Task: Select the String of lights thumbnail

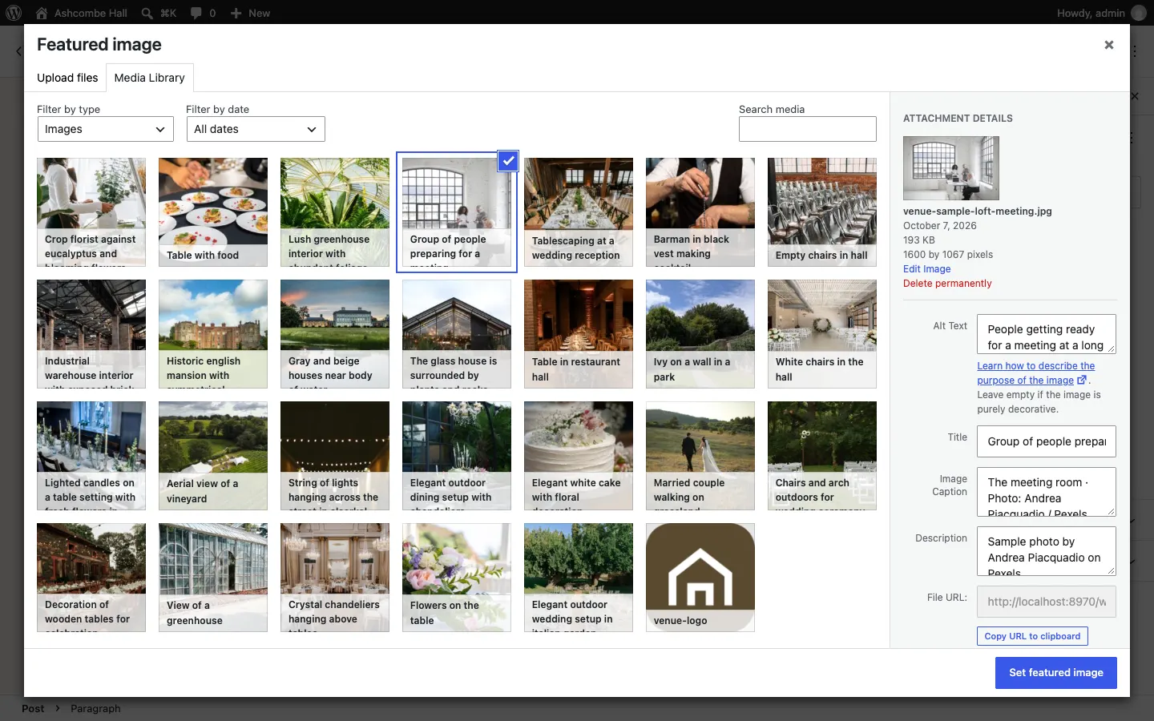Action: pos(335,456)
